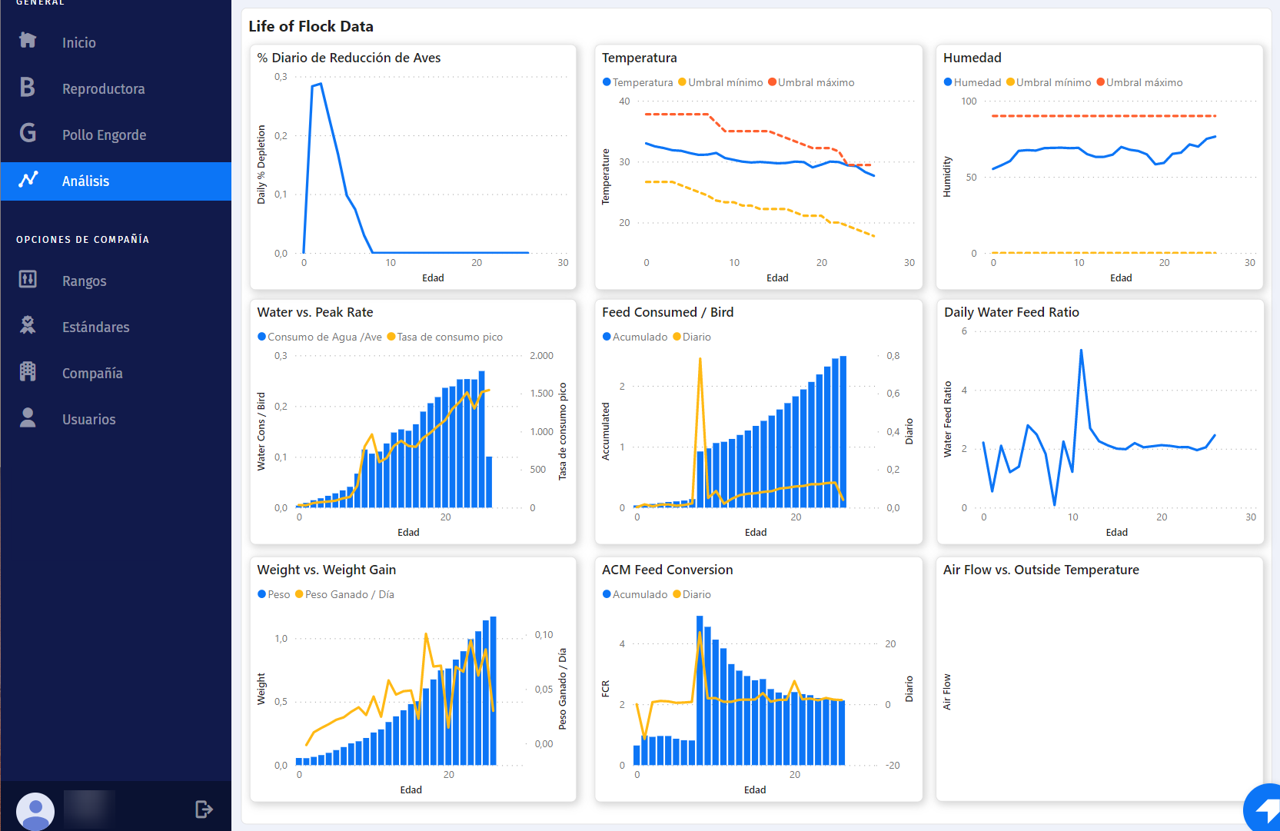Toggle Consumo de Agua /Ave legend

coord(319,337)
